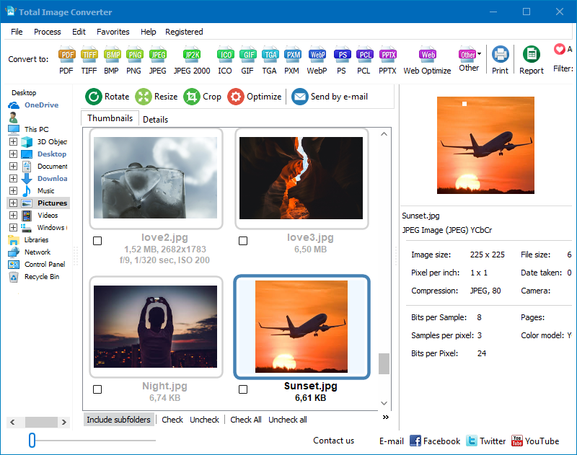Choose the JPEG 2000 format icon

[192, 54]
